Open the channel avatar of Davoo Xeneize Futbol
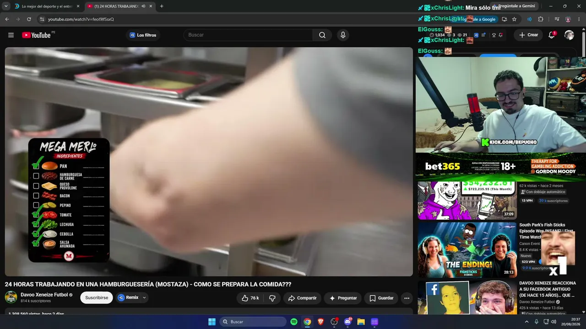 11,297
